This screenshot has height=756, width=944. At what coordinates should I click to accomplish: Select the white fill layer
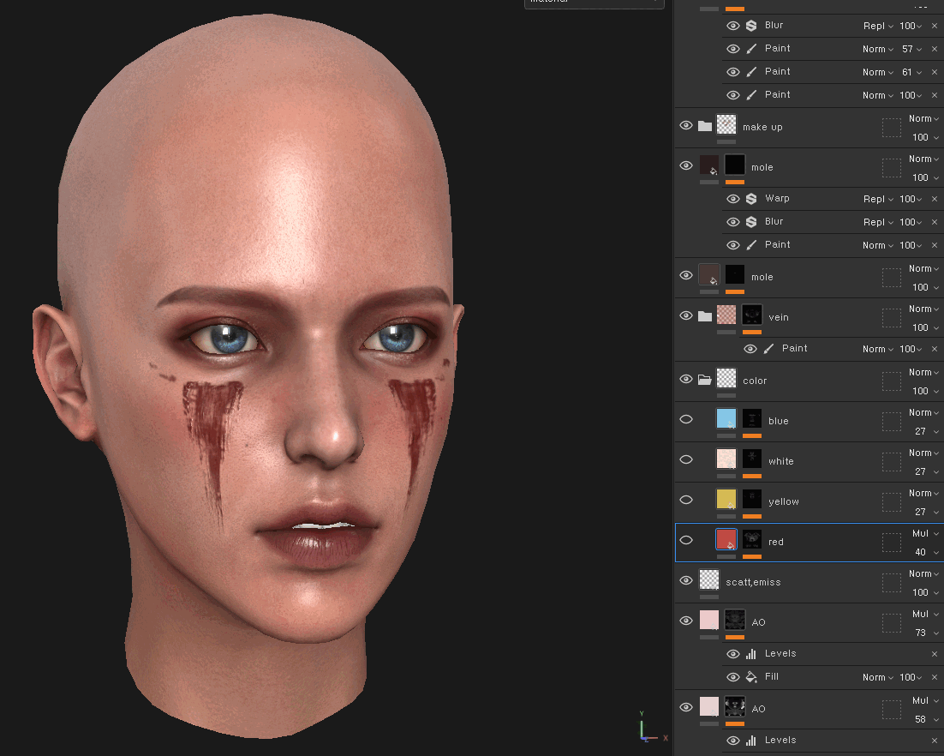pos(780,461)
